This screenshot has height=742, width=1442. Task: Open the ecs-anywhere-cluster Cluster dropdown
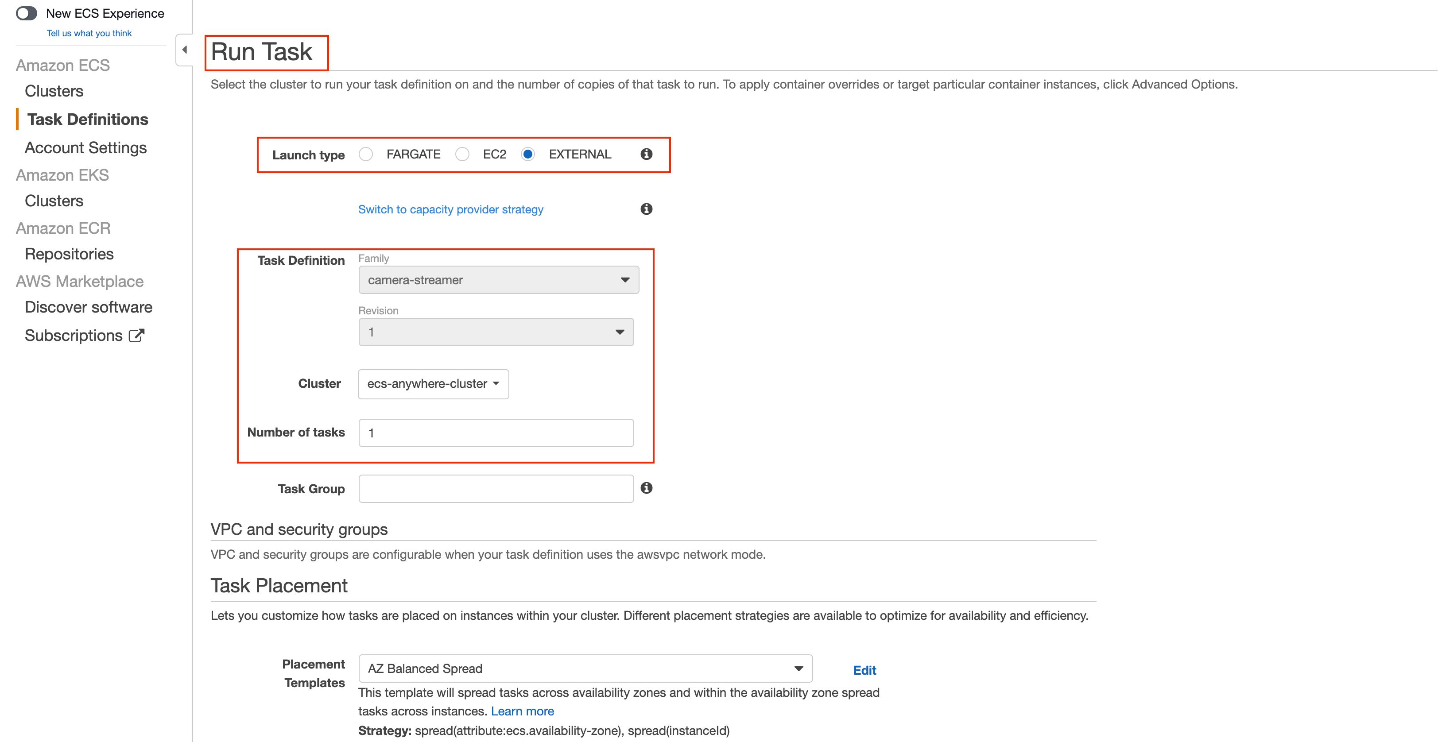click(x=433, y=384)
